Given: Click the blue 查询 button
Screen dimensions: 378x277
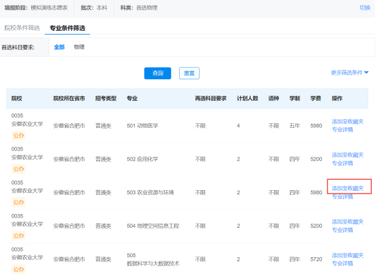Looking at the screenshot, I should pos(158,73).
